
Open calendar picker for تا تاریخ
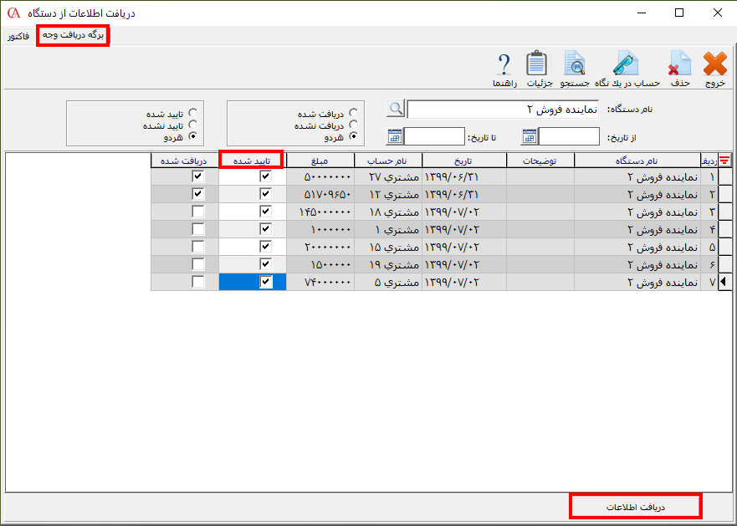coord(394,136)
